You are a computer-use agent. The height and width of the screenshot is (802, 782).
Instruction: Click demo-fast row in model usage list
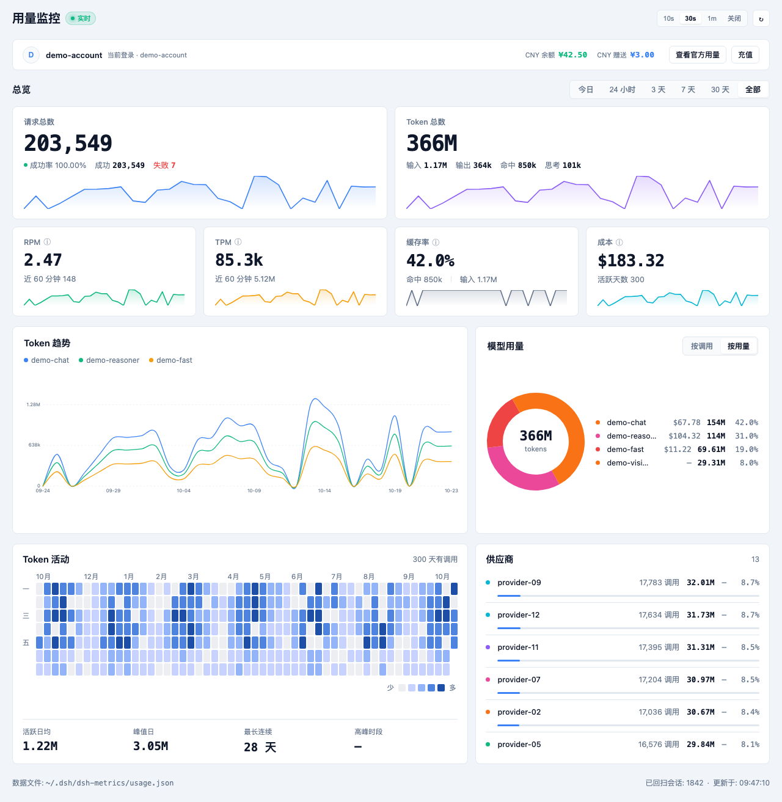pyautogui.click(x=677, y=450)
